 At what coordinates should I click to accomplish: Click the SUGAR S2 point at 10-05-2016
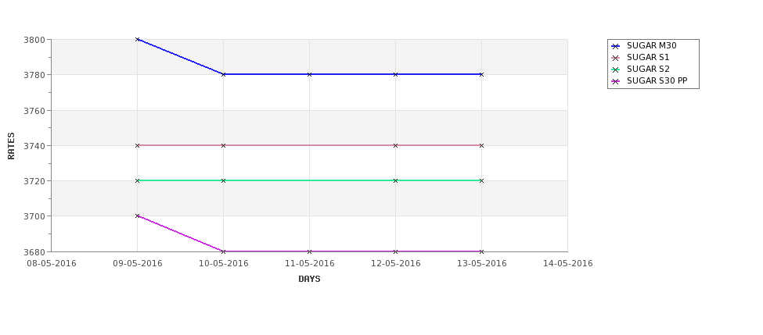coord(223,180)
